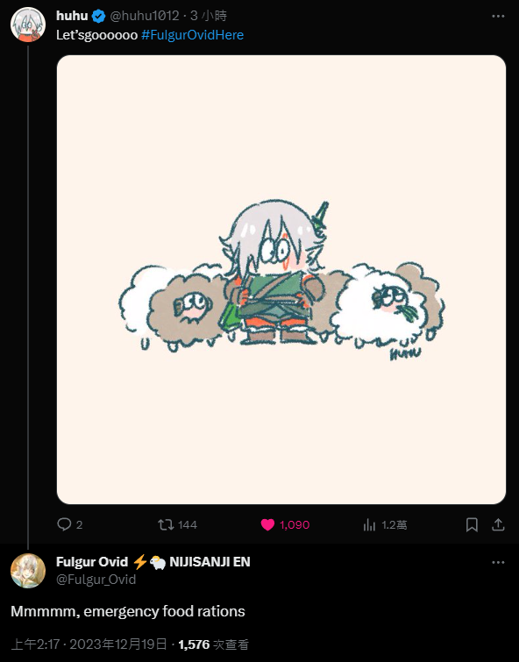Retweet huhu's sheep artwork post
Image resolution: width=519 pixels, height=662 pixels.
[x=177, y=525]
